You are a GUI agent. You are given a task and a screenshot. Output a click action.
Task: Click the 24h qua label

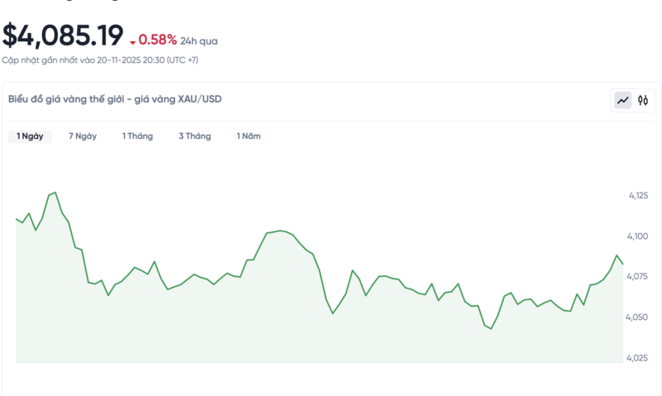point(199,41)
